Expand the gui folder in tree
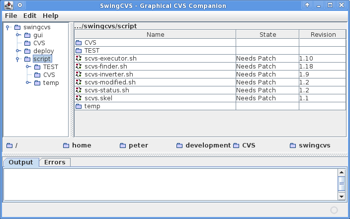The height and width of the screenshot is (219, 350). pyautogui.click(x=18, y=35)
